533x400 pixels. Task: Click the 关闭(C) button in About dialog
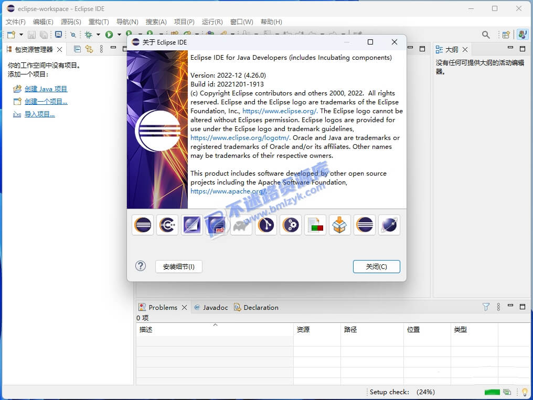point(376,266)
